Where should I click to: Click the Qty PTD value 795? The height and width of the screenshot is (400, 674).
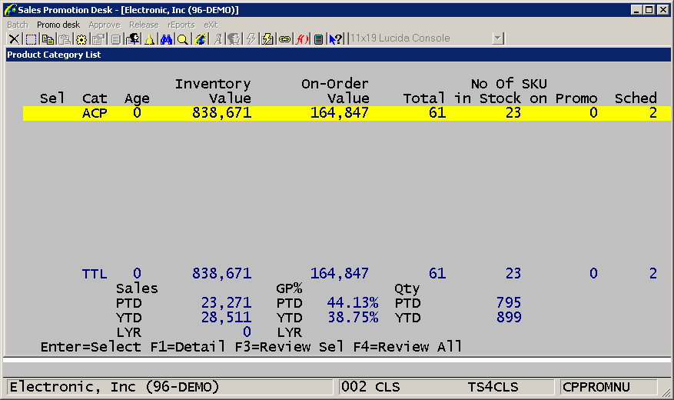509,303
